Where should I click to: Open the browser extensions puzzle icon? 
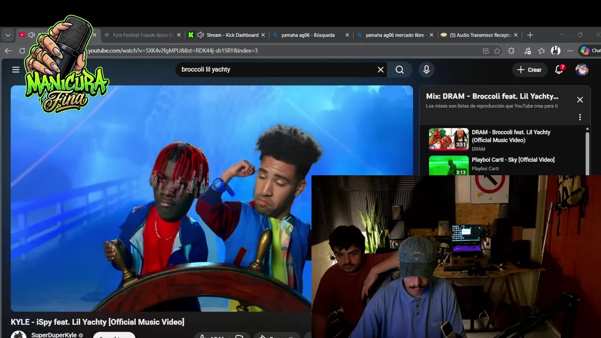[511, 51]
